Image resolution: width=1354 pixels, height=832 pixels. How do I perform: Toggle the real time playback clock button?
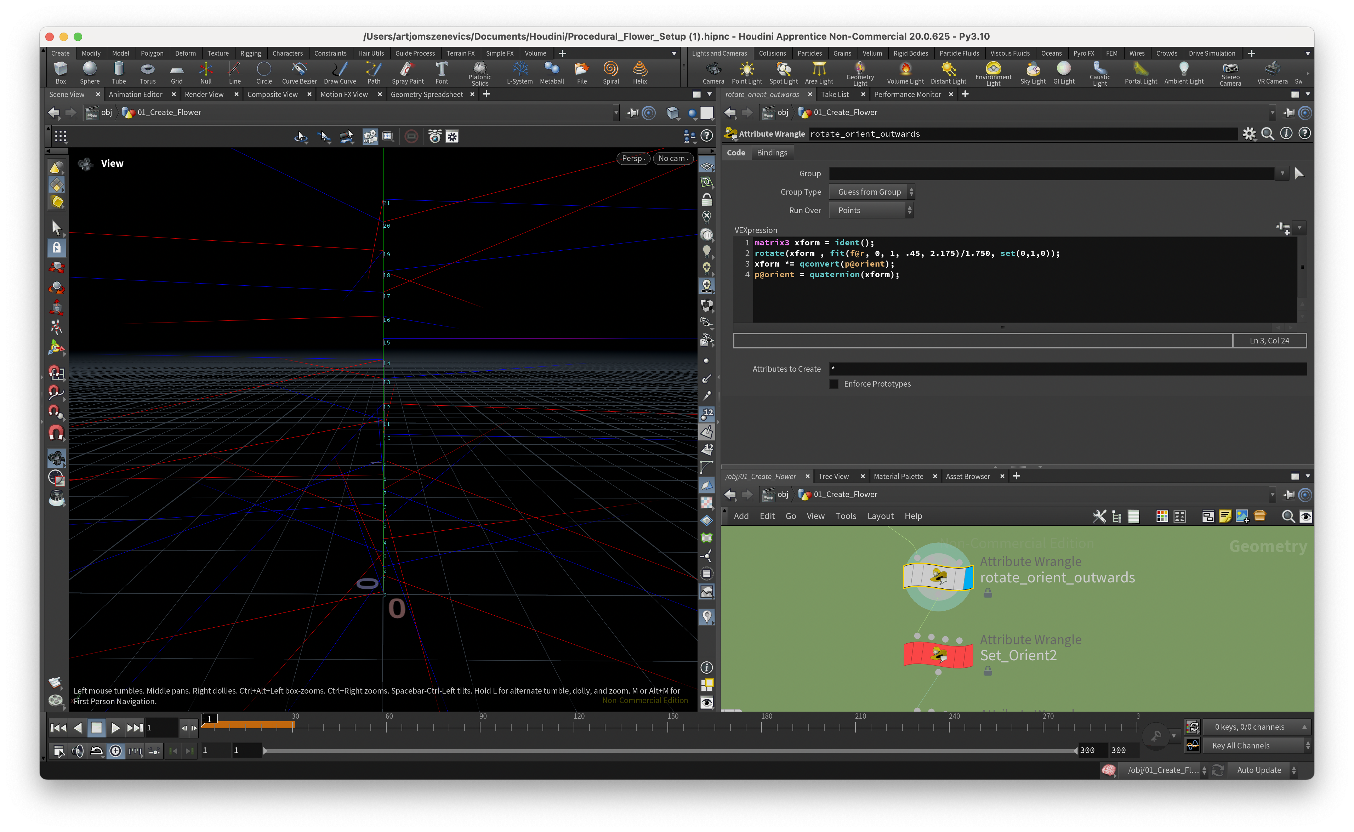115,751
